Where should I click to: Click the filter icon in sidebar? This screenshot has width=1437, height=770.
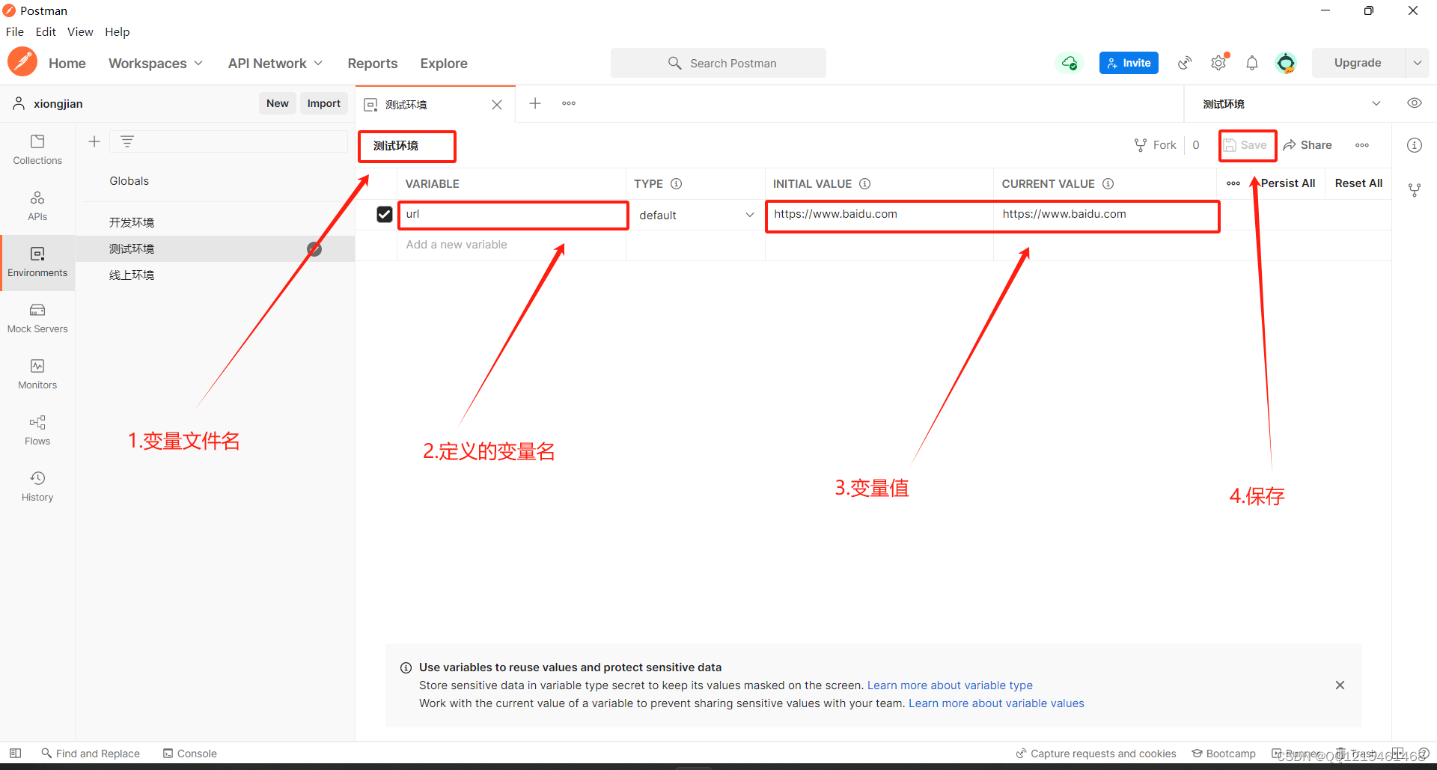(x=127, y=141)
